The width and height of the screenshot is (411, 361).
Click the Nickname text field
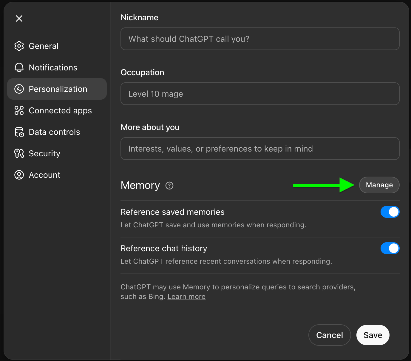(x=259, y=39)
